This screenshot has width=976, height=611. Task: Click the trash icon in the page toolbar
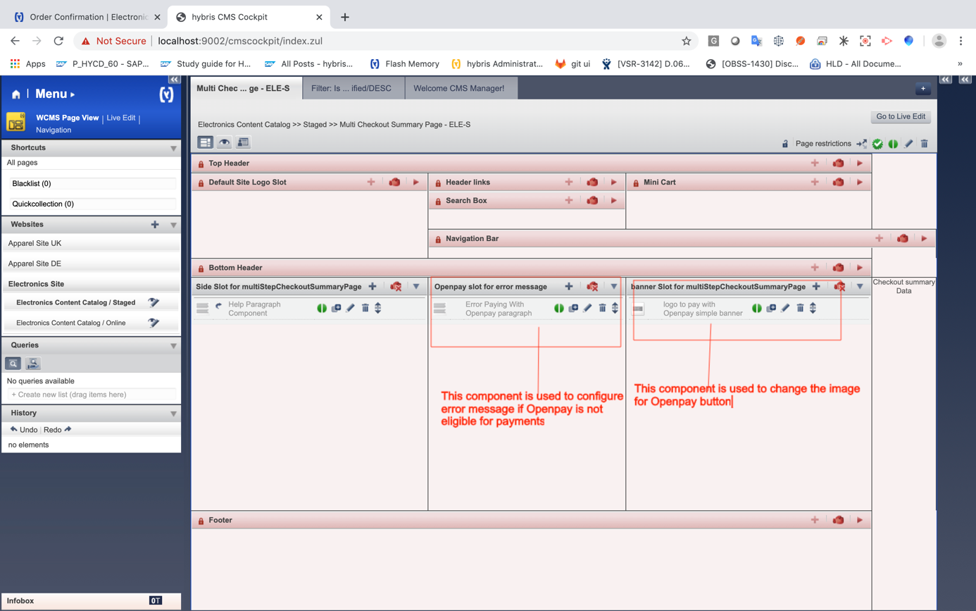[x=924, y=144]
